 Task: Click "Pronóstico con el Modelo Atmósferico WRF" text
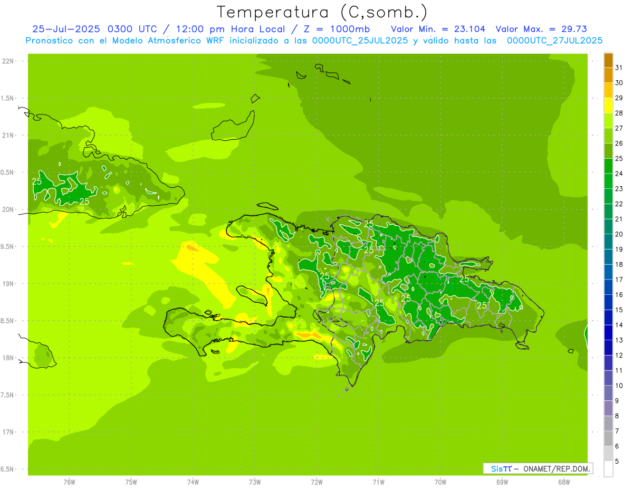click(126, 41)
